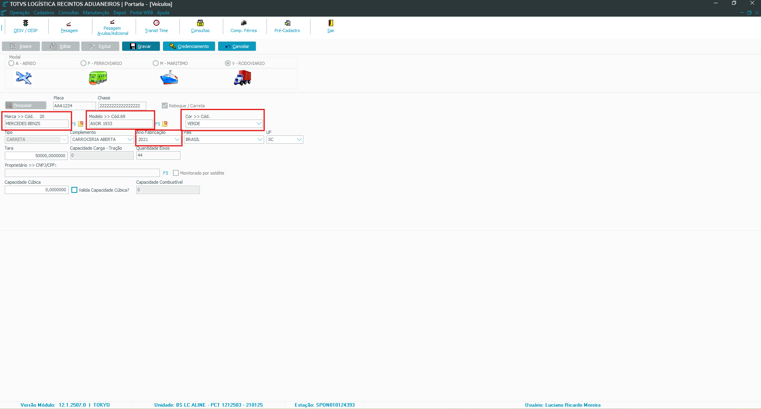
Task: Click the ship modal icon
Action: click(169, 78)
